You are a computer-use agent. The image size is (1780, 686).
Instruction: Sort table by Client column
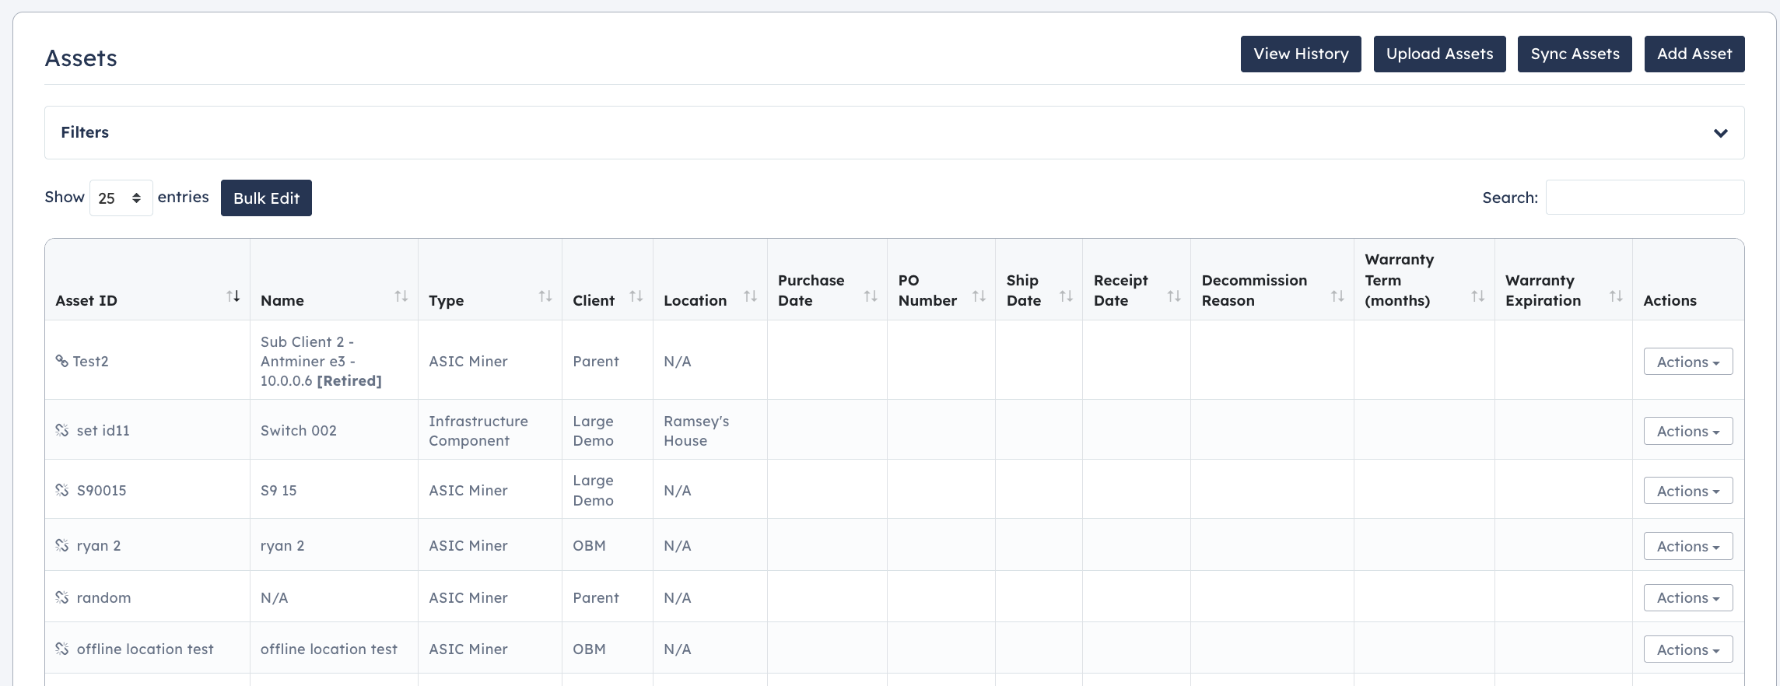636,296
